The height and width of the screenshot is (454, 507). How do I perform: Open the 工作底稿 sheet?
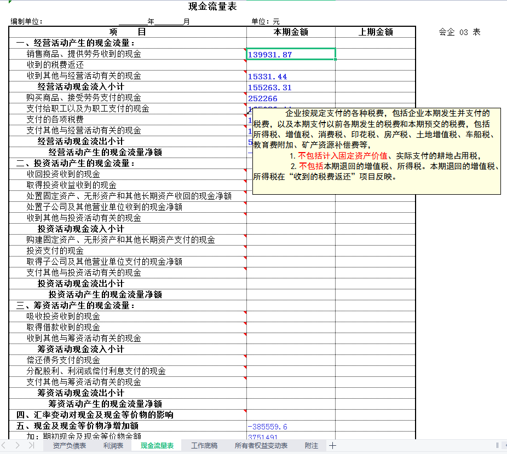[x=204, y=445]
